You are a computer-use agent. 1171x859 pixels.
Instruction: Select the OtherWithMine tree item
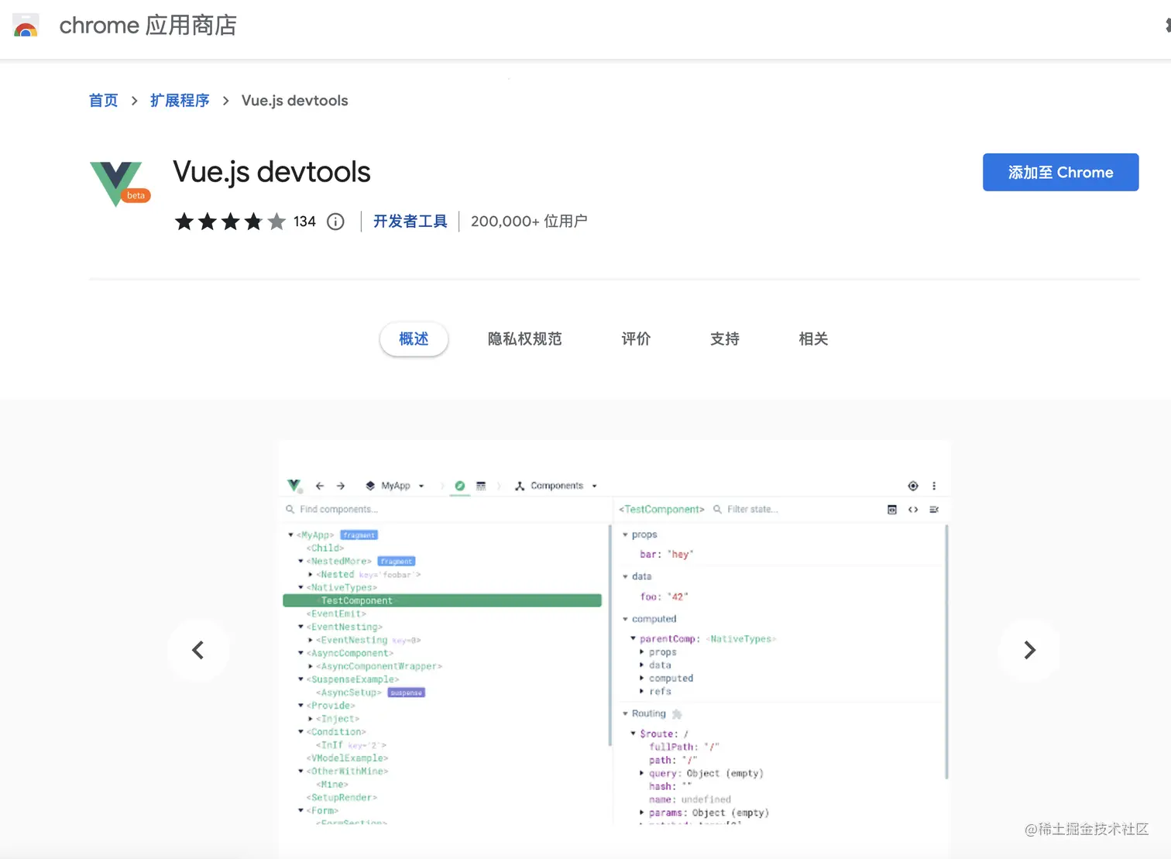347,771
